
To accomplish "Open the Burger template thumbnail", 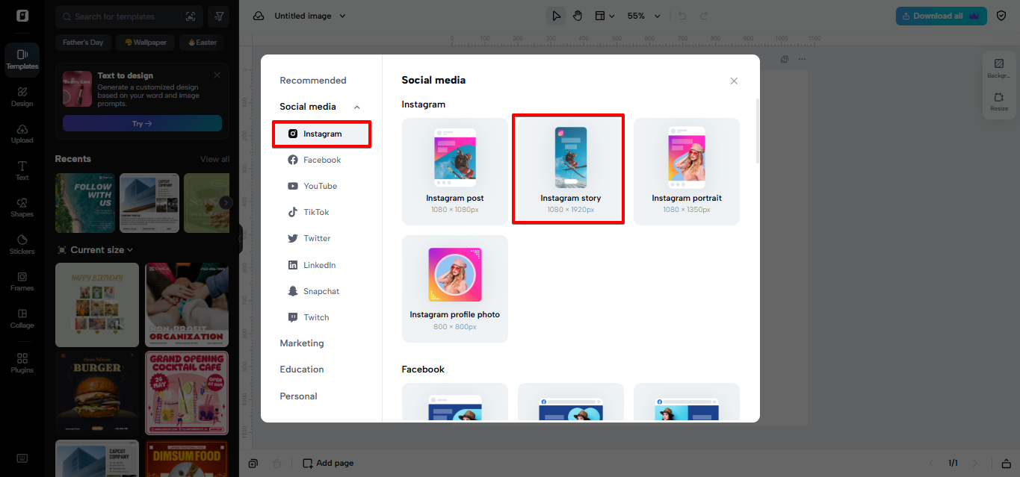I will click(97, 393).
